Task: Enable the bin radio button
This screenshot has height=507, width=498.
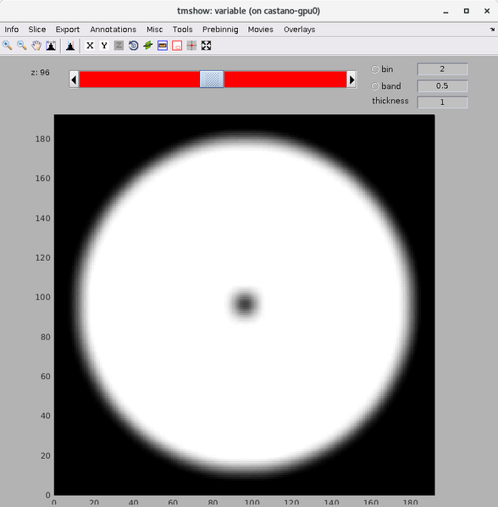Action: point(375,69)
